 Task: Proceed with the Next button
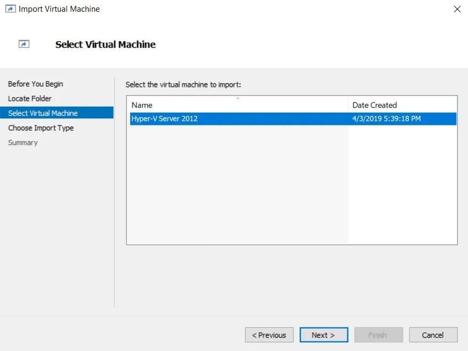click(323, 335)
